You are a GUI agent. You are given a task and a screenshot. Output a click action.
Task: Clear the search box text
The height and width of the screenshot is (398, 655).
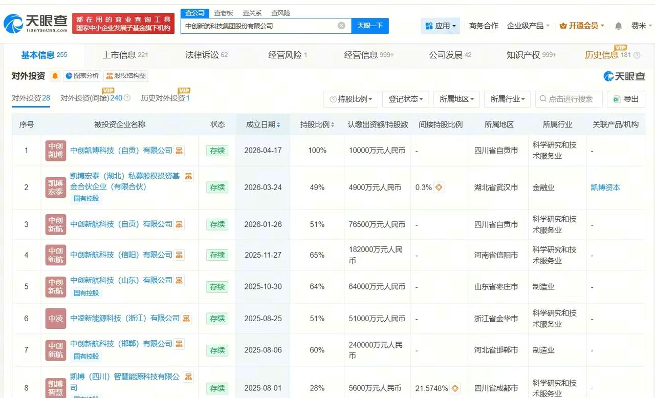[341, 26]
